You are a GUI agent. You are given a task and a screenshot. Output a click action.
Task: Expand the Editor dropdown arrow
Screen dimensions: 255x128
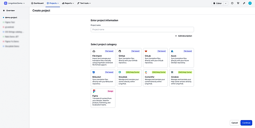coord(226,3)
